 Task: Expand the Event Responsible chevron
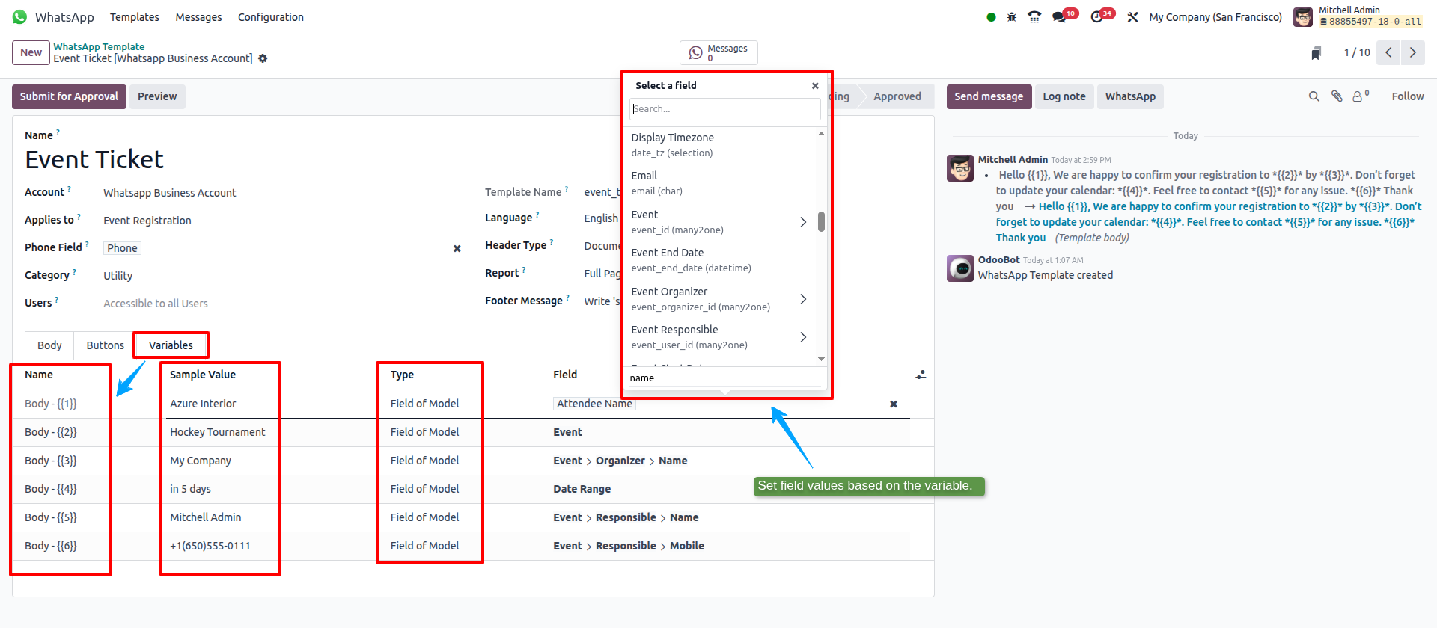[x=802, y=337]
